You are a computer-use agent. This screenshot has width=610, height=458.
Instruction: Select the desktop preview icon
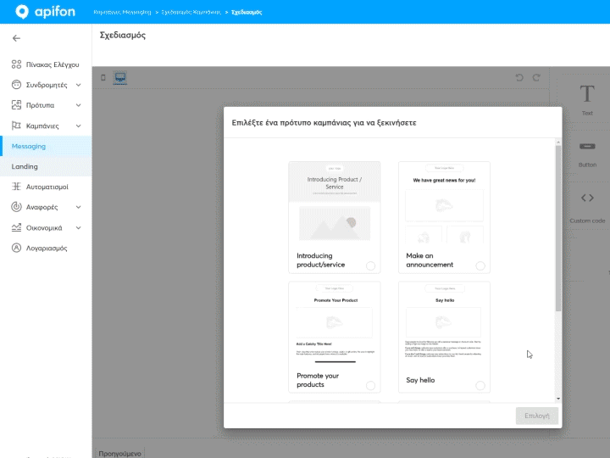[x=119, y=78]
